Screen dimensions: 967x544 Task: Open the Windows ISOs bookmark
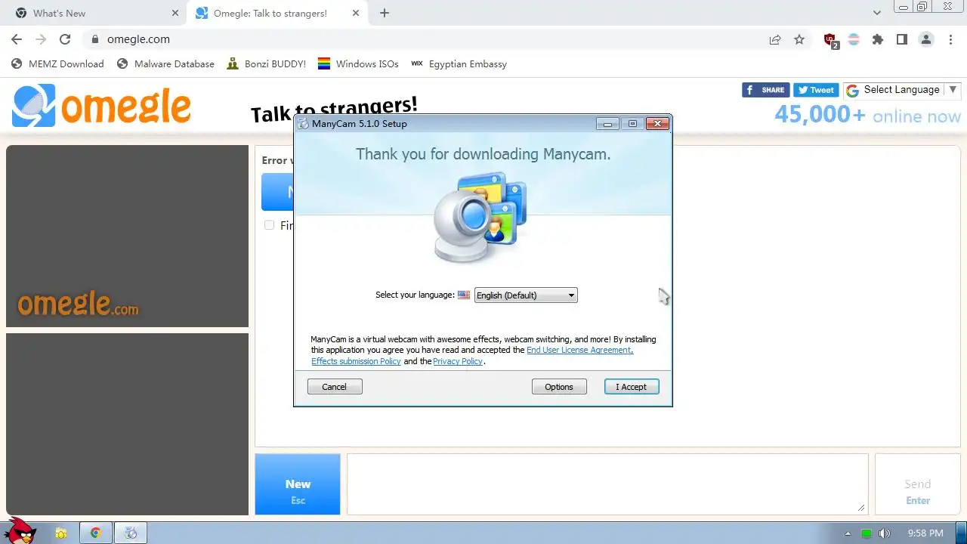(358, 64)
